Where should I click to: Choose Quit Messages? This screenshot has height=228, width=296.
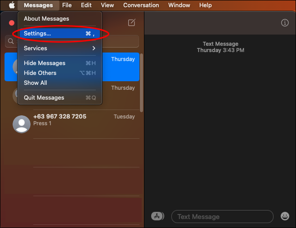[x=60, y=97]
